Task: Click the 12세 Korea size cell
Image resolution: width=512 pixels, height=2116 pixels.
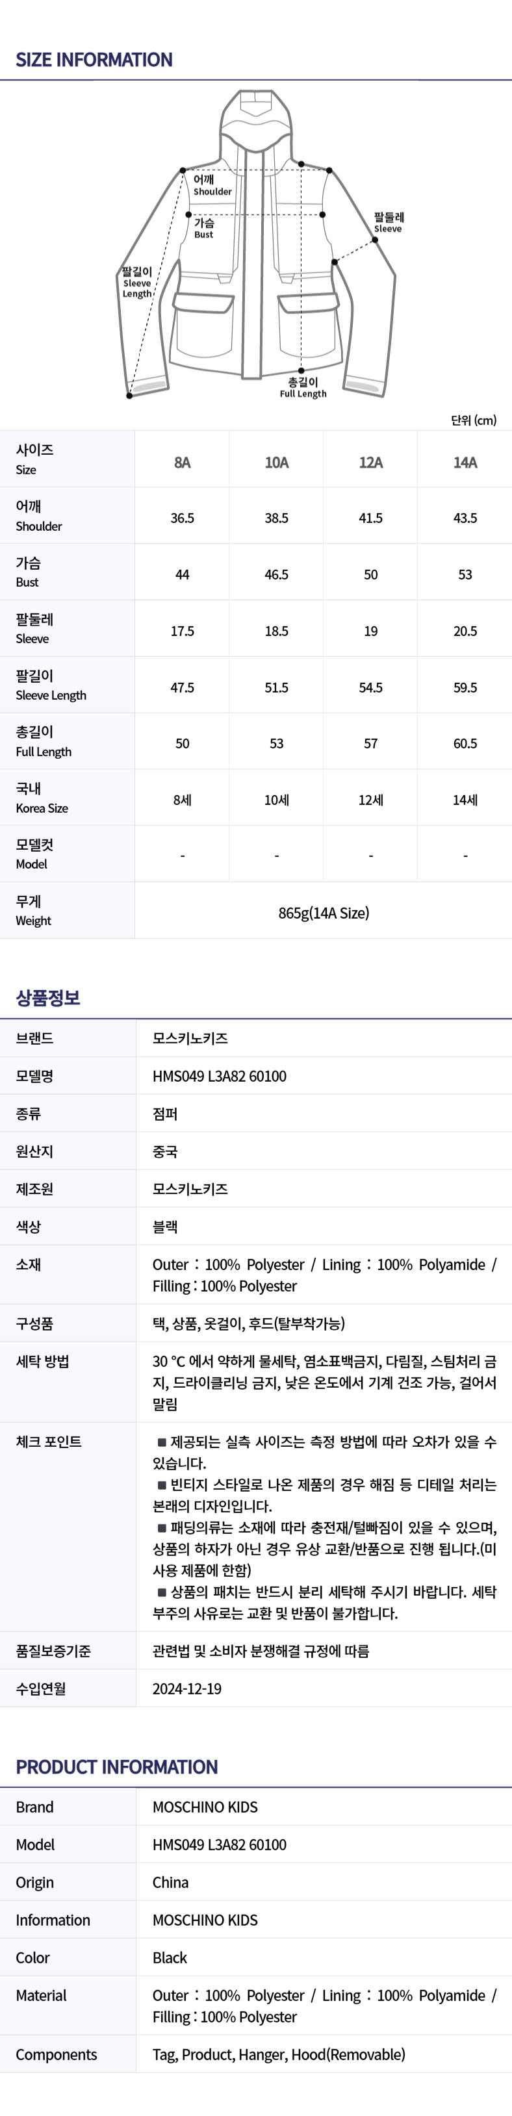Action: (x=370, y=800)
